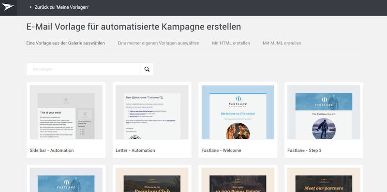Open the second-row blue Fastlane template preview
Image resolution: width=387 pixels, height=192 pixels.
point(66,180)
